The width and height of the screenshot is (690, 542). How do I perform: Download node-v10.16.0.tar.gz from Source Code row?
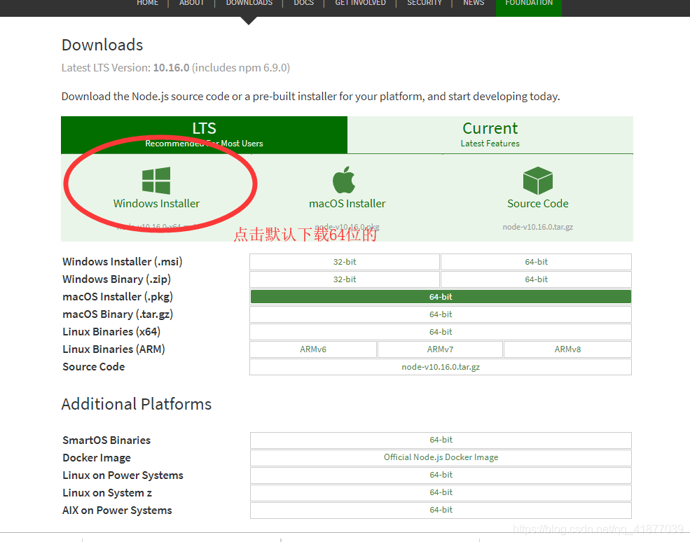click(441, 367)
